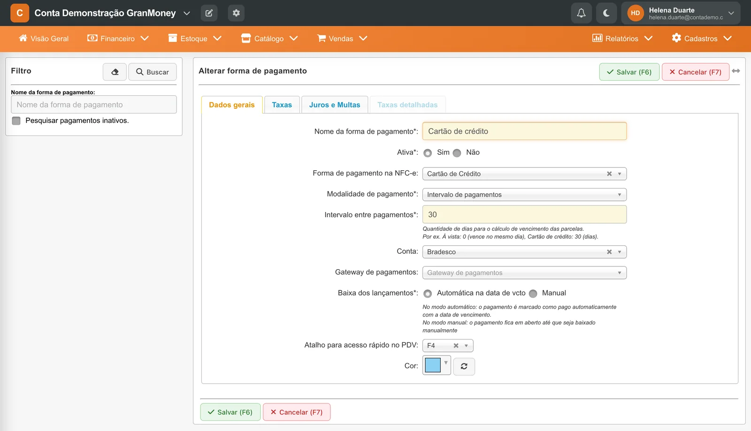Expand panel using the horizontal arrows icon

coord(736,71)
